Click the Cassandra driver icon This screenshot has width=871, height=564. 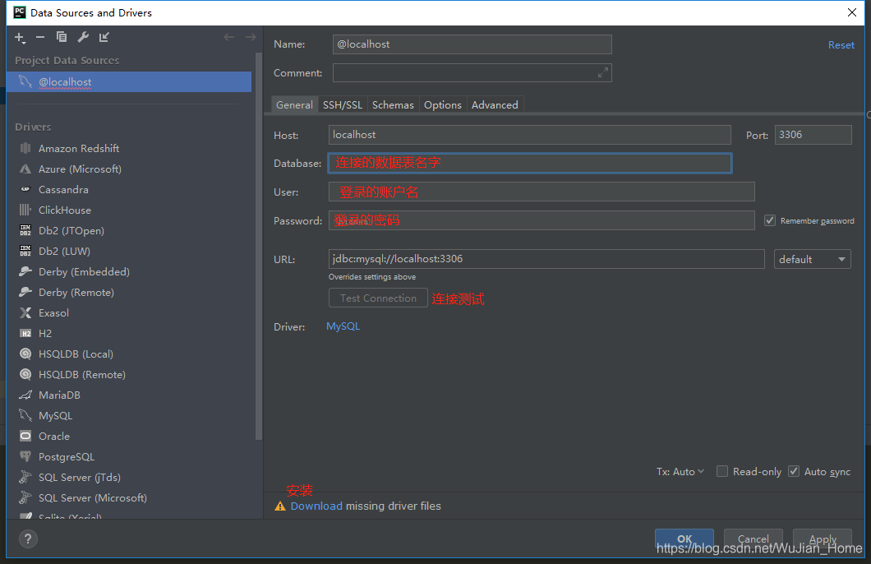click(25, 189)
